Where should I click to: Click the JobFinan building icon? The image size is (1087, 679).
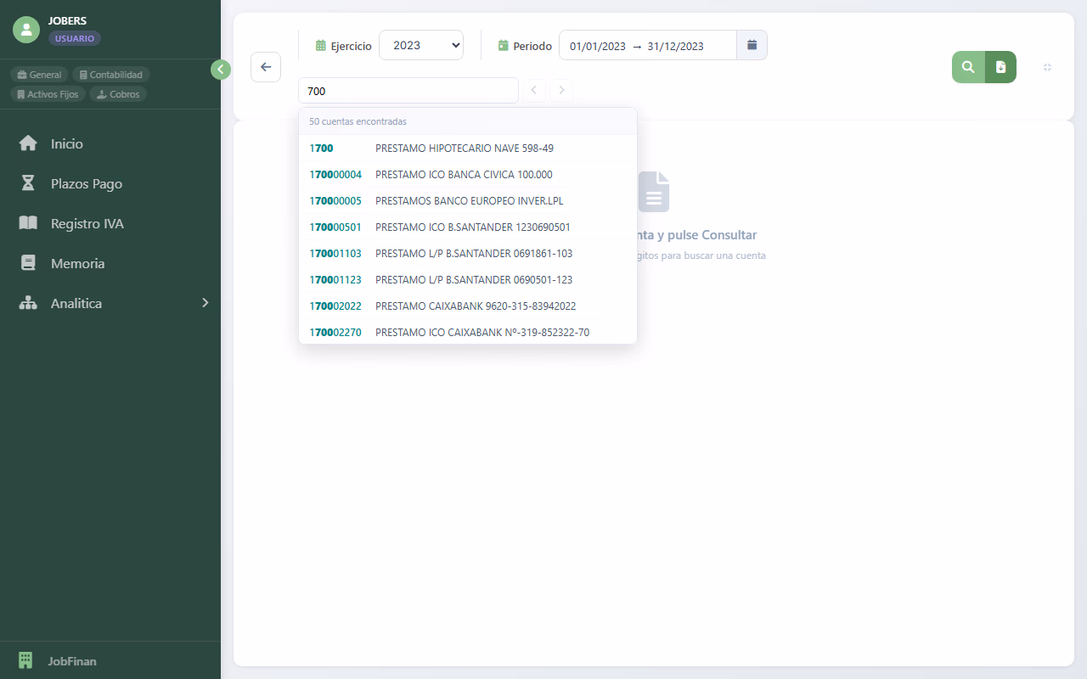coord(25,660)
